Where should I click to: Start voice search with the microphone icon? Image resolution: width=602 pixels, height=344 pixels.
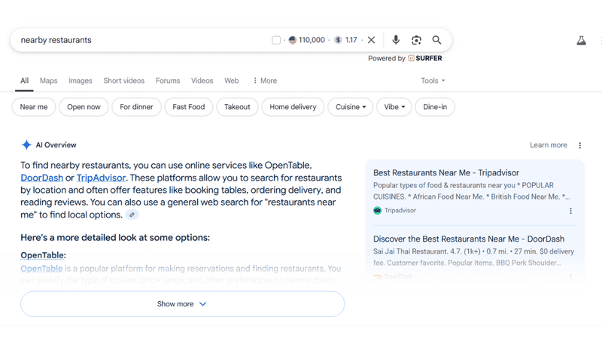[396, 40]
